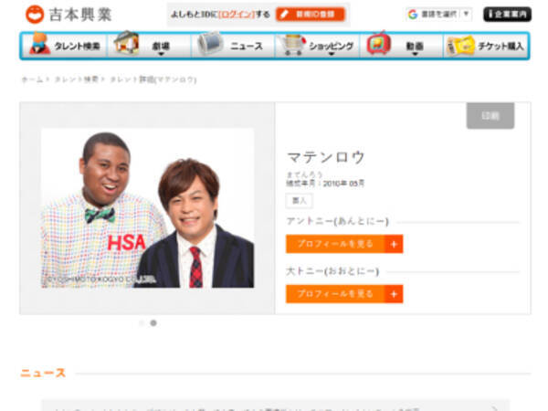Screen dimensions: 548x411
Task: Click the newspaper roll icon
Action: (210, 43)
